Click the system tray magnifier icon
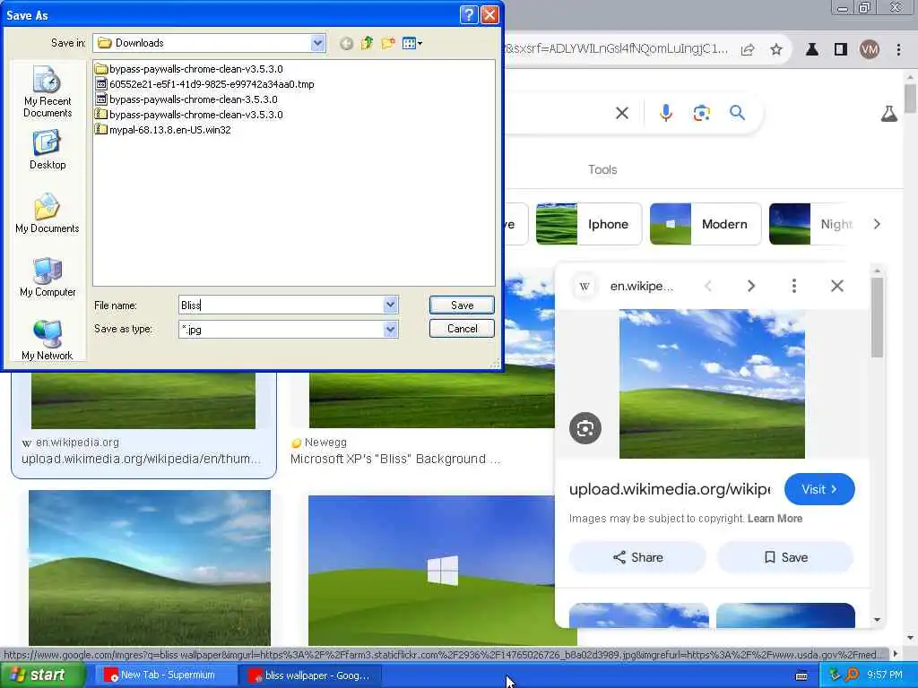The image size is (918, 688). [853, 675]
